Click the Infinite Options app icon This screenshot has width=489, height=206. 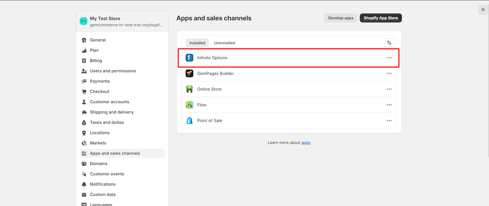(189, 58)
